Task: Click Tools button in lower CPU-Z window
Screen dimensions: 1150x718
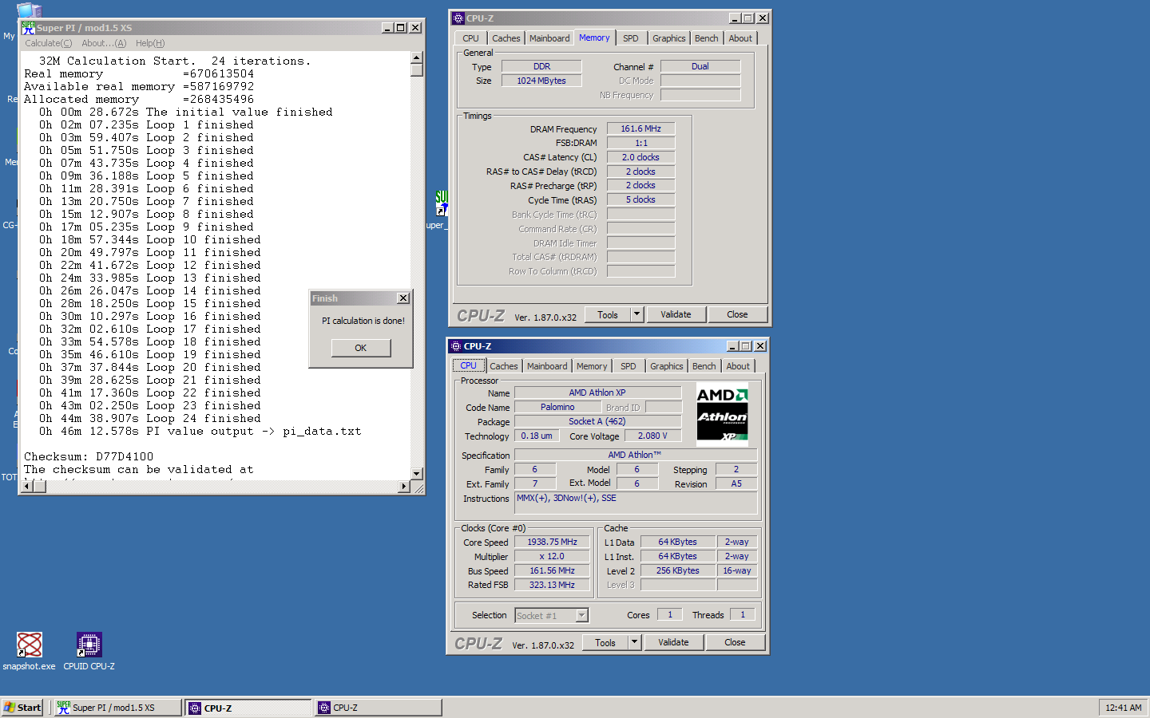Action: [605, 642]
